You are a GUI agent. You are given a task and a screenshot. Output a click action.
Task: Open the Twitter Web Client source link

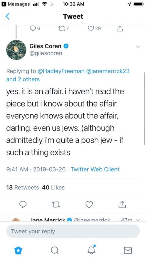pyautogui.click(x=95, y=169)
